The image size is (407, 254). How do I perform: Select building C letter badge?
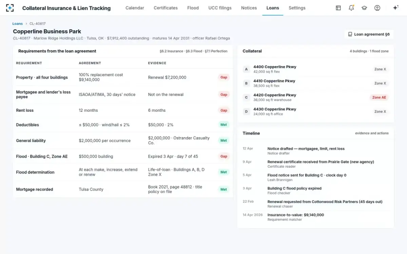tap(246, 98)
